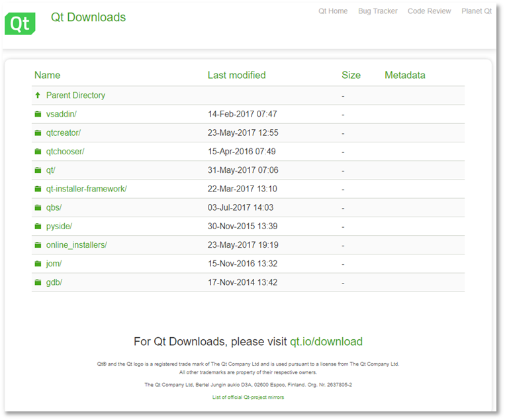Screen dimensions: 505x420
Task: Click the folder icon beside online_installers/
Action: [38, 244]
